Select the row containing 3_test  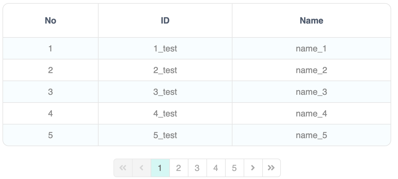point(165,92)
